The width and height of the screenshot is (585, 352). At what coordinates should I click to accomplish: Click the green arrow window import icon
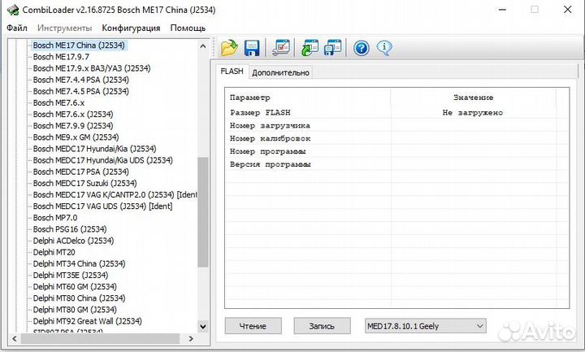point(310,48)
